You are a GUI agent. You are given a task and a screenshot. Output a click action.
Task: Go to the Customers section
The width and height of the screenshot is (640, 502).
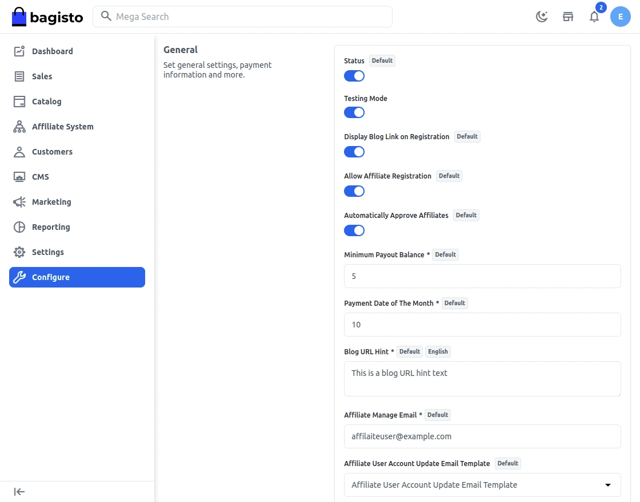point(52,152)
